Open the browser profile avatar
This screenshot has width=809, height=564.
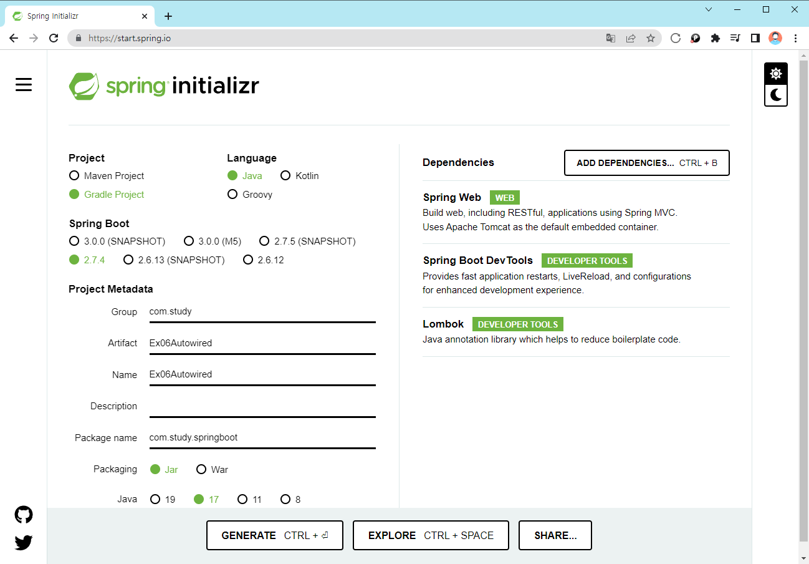click(775, 38)
